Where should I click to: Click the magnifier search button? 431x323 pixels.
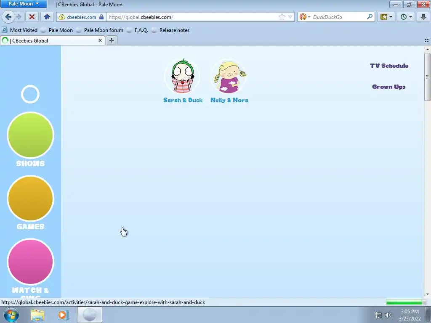(x=370, y=17)
